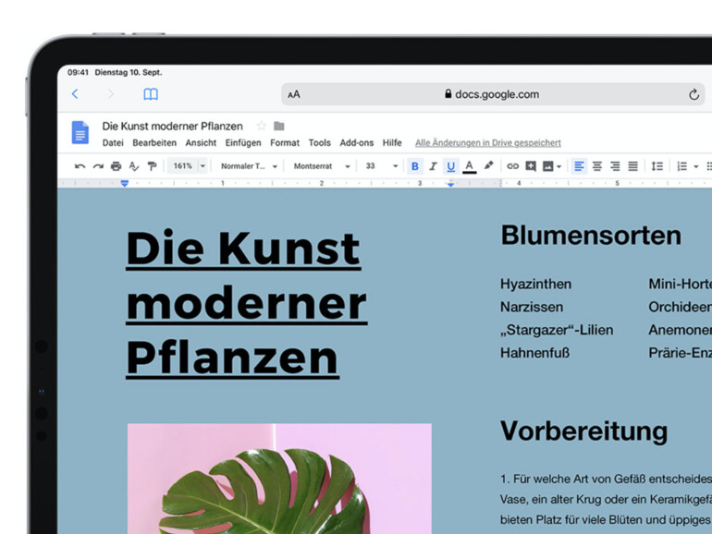Open the font size 33 dropdown
The width and height of the screenshot is (712, 534).
pos(381,166)
